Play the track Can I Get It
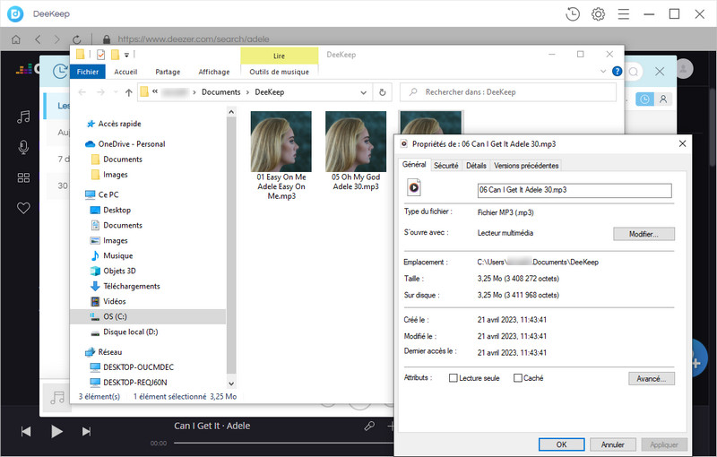717x457 pixels. pyautogui.click(x=56, y=431)
